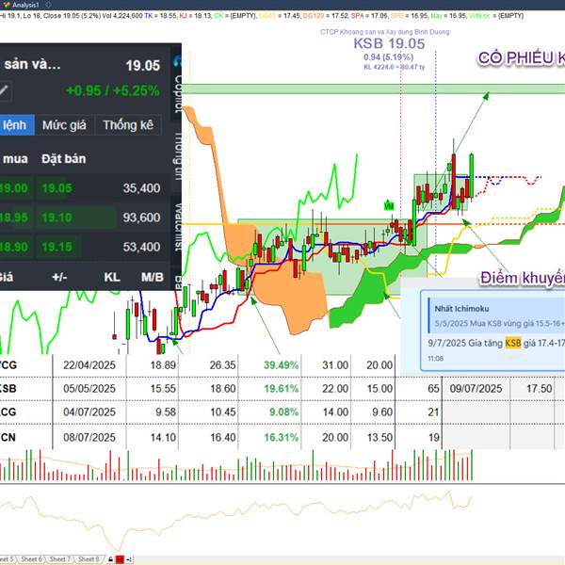
Task: Click the 'Đặt bán' column header
Action: 64,158
